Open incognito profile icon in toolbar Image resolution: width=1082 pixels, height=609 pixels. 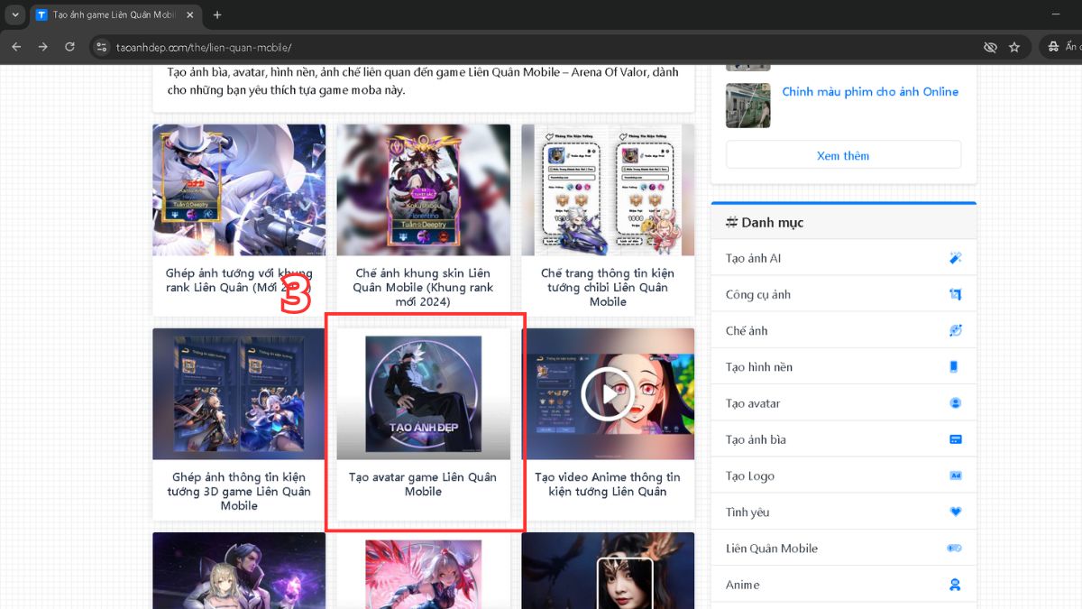(1052, 47)
